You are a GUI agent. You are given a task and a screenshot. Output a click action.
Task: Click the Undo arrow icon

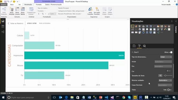pyautogui.click(x=8, y=1)
